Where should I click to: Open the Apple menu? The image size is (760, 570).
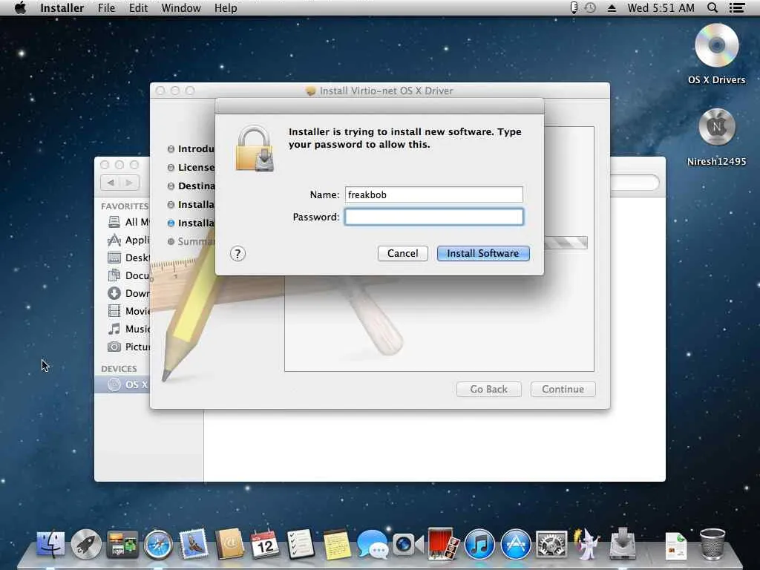tap(20, 7)
